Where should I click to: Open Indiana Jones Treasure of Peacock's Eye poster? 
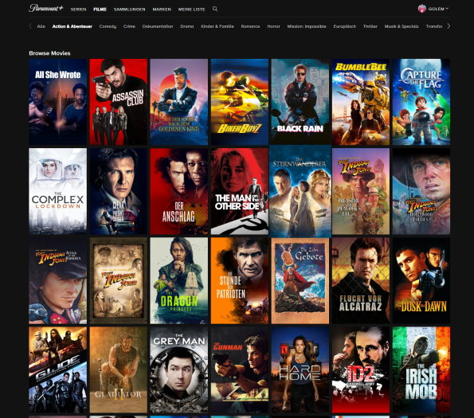[361, 191]
